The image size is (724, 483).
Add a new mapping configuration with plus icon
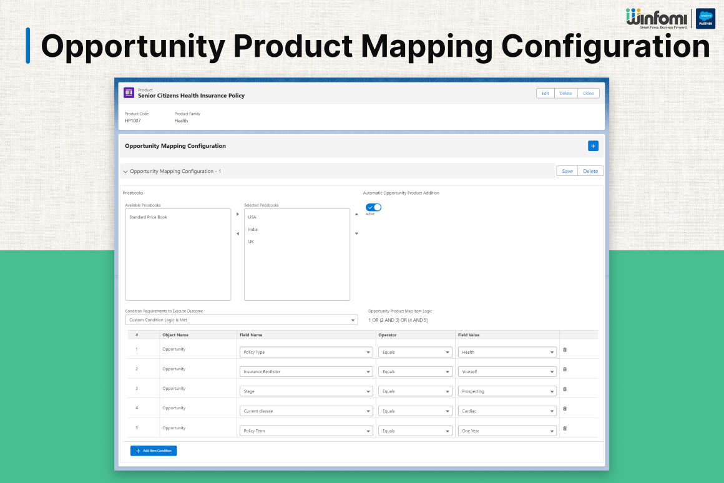point(593,146)
